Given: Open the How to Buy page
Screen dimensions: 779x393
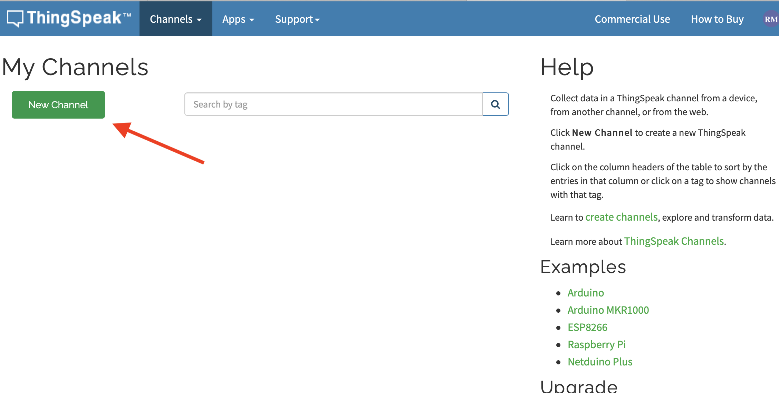Looking at the screenshot, I should pos(717,19).
